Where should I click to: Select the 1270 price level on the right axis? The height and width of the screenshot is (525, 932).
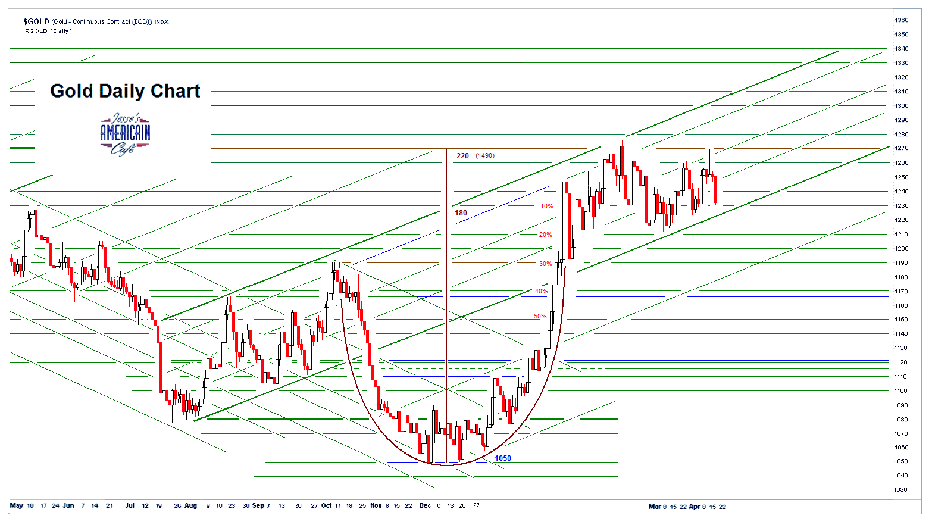tap(902, 148)
